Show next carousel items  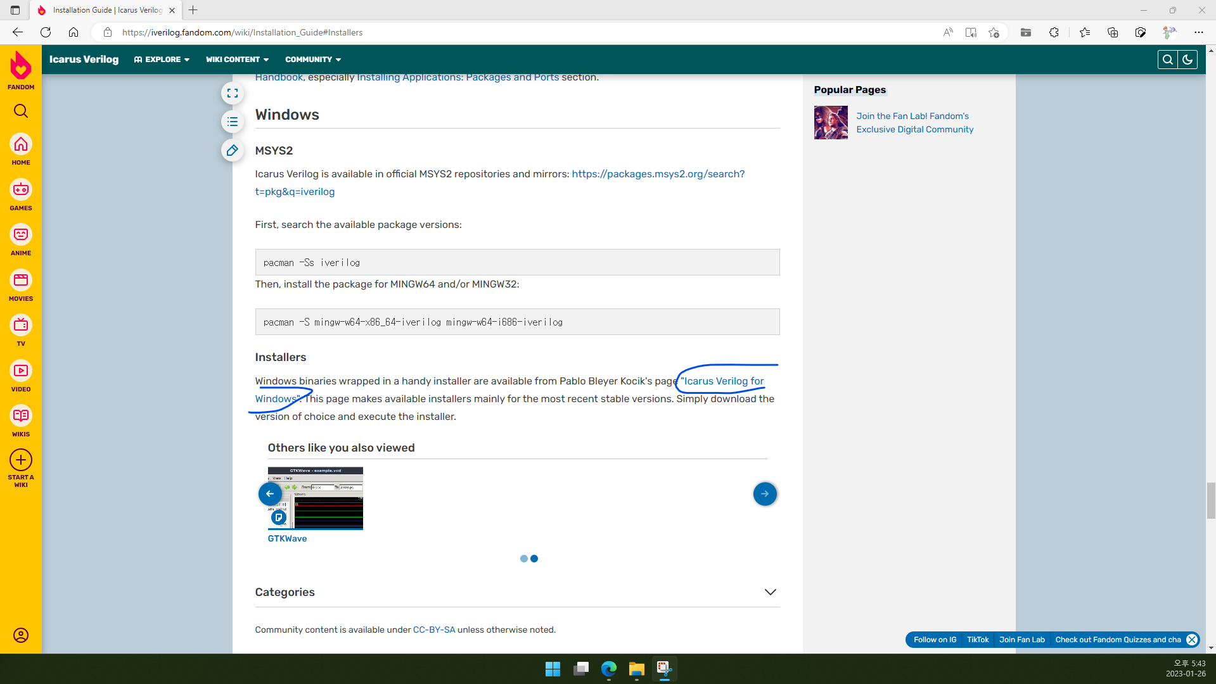click(x=765, y=494)
